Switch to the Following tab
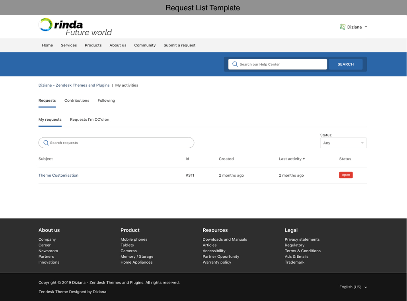The height and width of the screenshot is (301, 407). point(106,100)
